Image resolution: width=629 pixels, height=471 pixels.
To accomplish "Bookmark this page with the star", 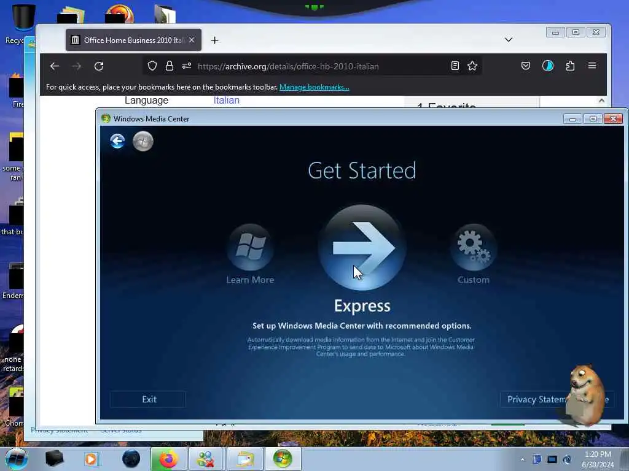I will 472,66.
